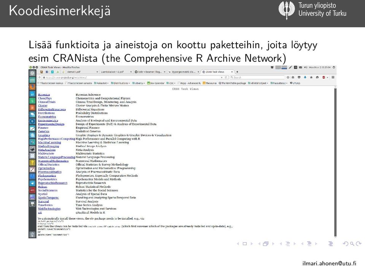Switch to the knitr + beamer GitHub tab

[x=150, y=72]
